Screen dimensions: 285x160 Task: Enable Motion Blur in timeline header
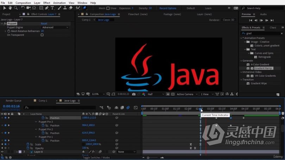(x=128, y=108)
